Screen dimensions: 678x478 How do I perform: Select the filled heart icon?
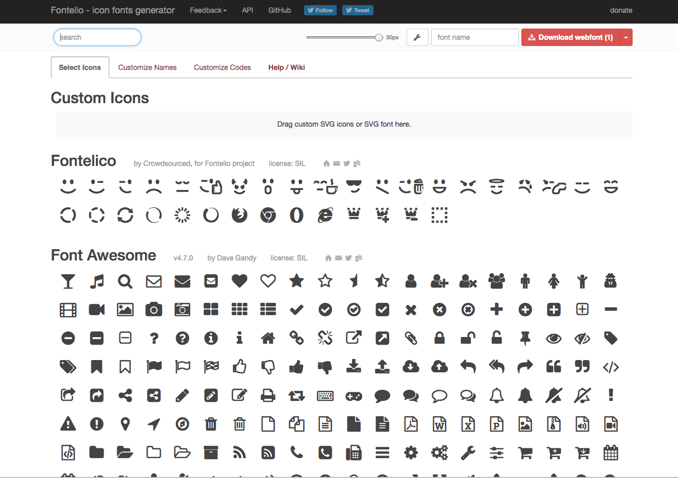point(239,281)
